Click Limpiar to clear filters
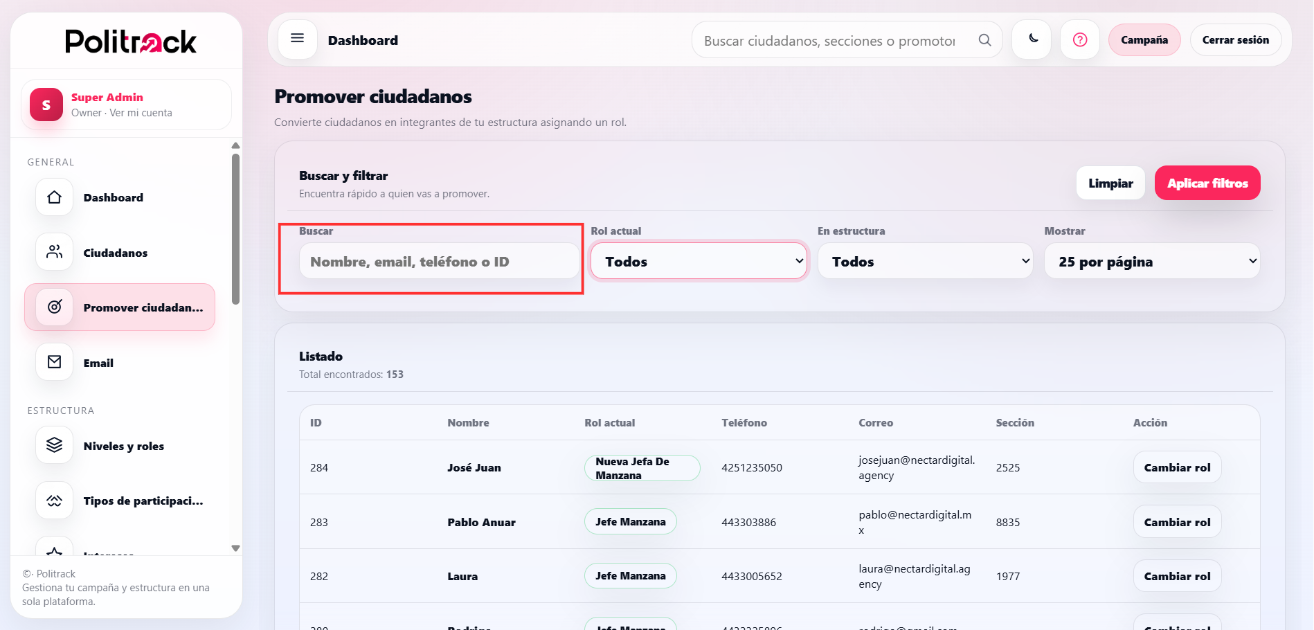The height and width of the screenshot is (630, 1314). [1110, 183]
